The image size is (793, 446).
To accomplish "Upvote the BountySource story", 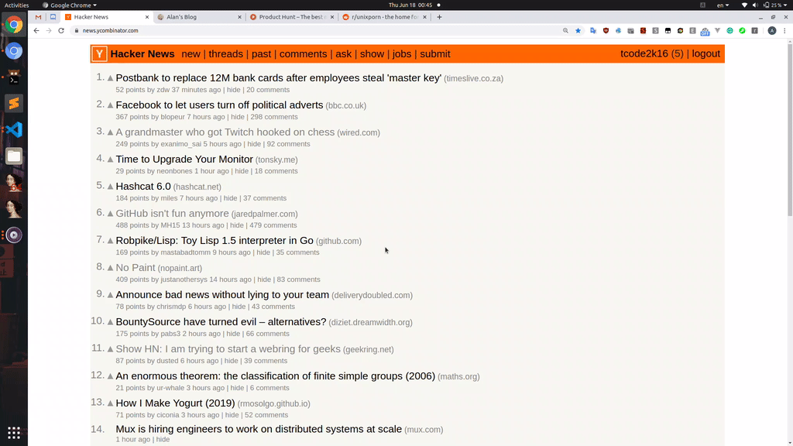I will click(110, 322).
